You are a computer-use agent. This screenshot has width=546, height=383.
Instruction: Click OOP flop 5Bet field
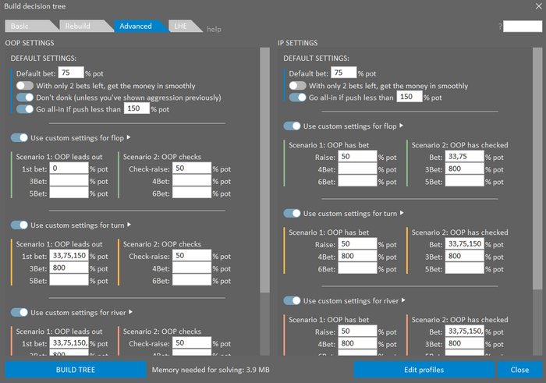coord(69,193)
